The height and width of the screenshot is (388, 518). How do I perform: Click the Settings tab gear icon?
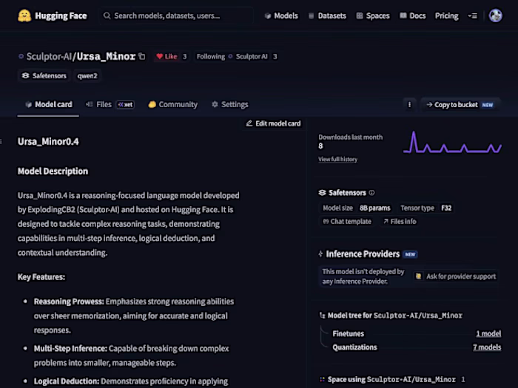(215, 104)
